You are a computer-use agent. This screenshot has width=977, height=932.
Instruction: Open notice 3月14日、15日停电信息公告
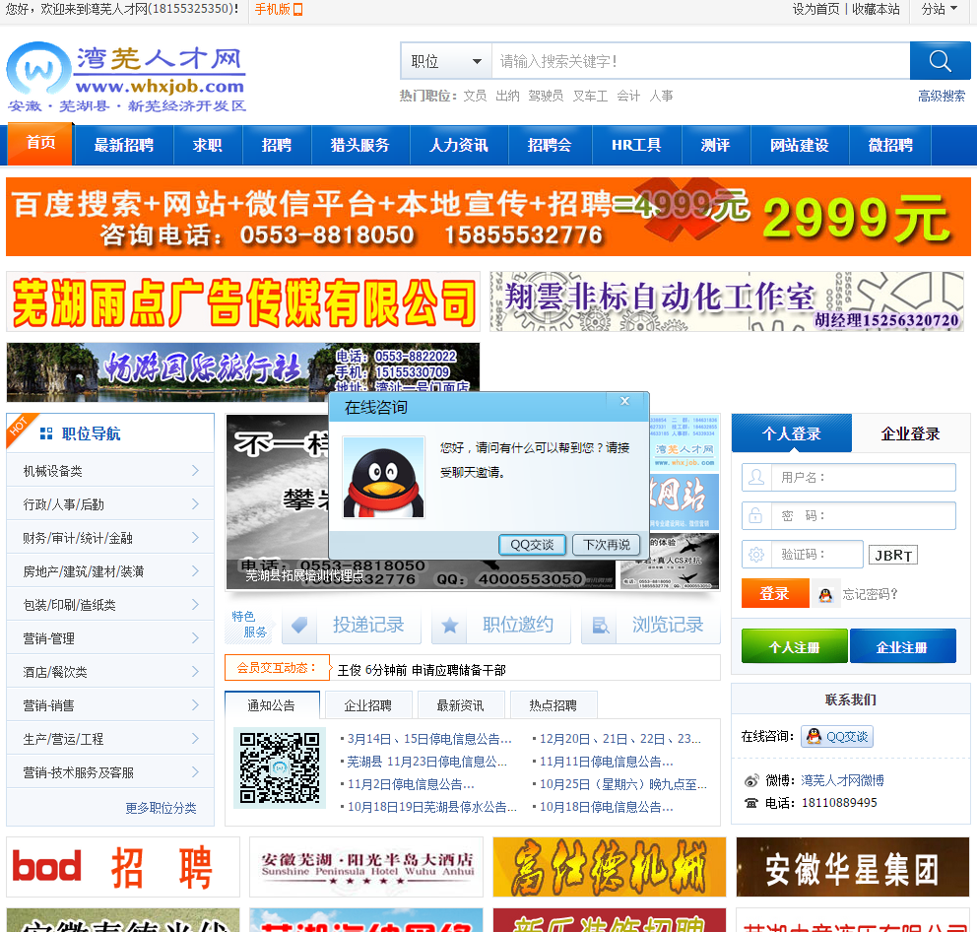point(429,739)
